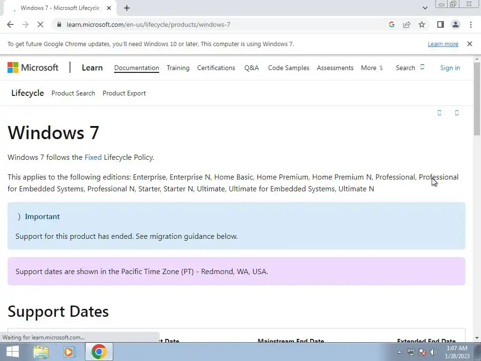Click the Important note label
The width and height of the screenshot is (481, 361).
(x=42, y=217)
